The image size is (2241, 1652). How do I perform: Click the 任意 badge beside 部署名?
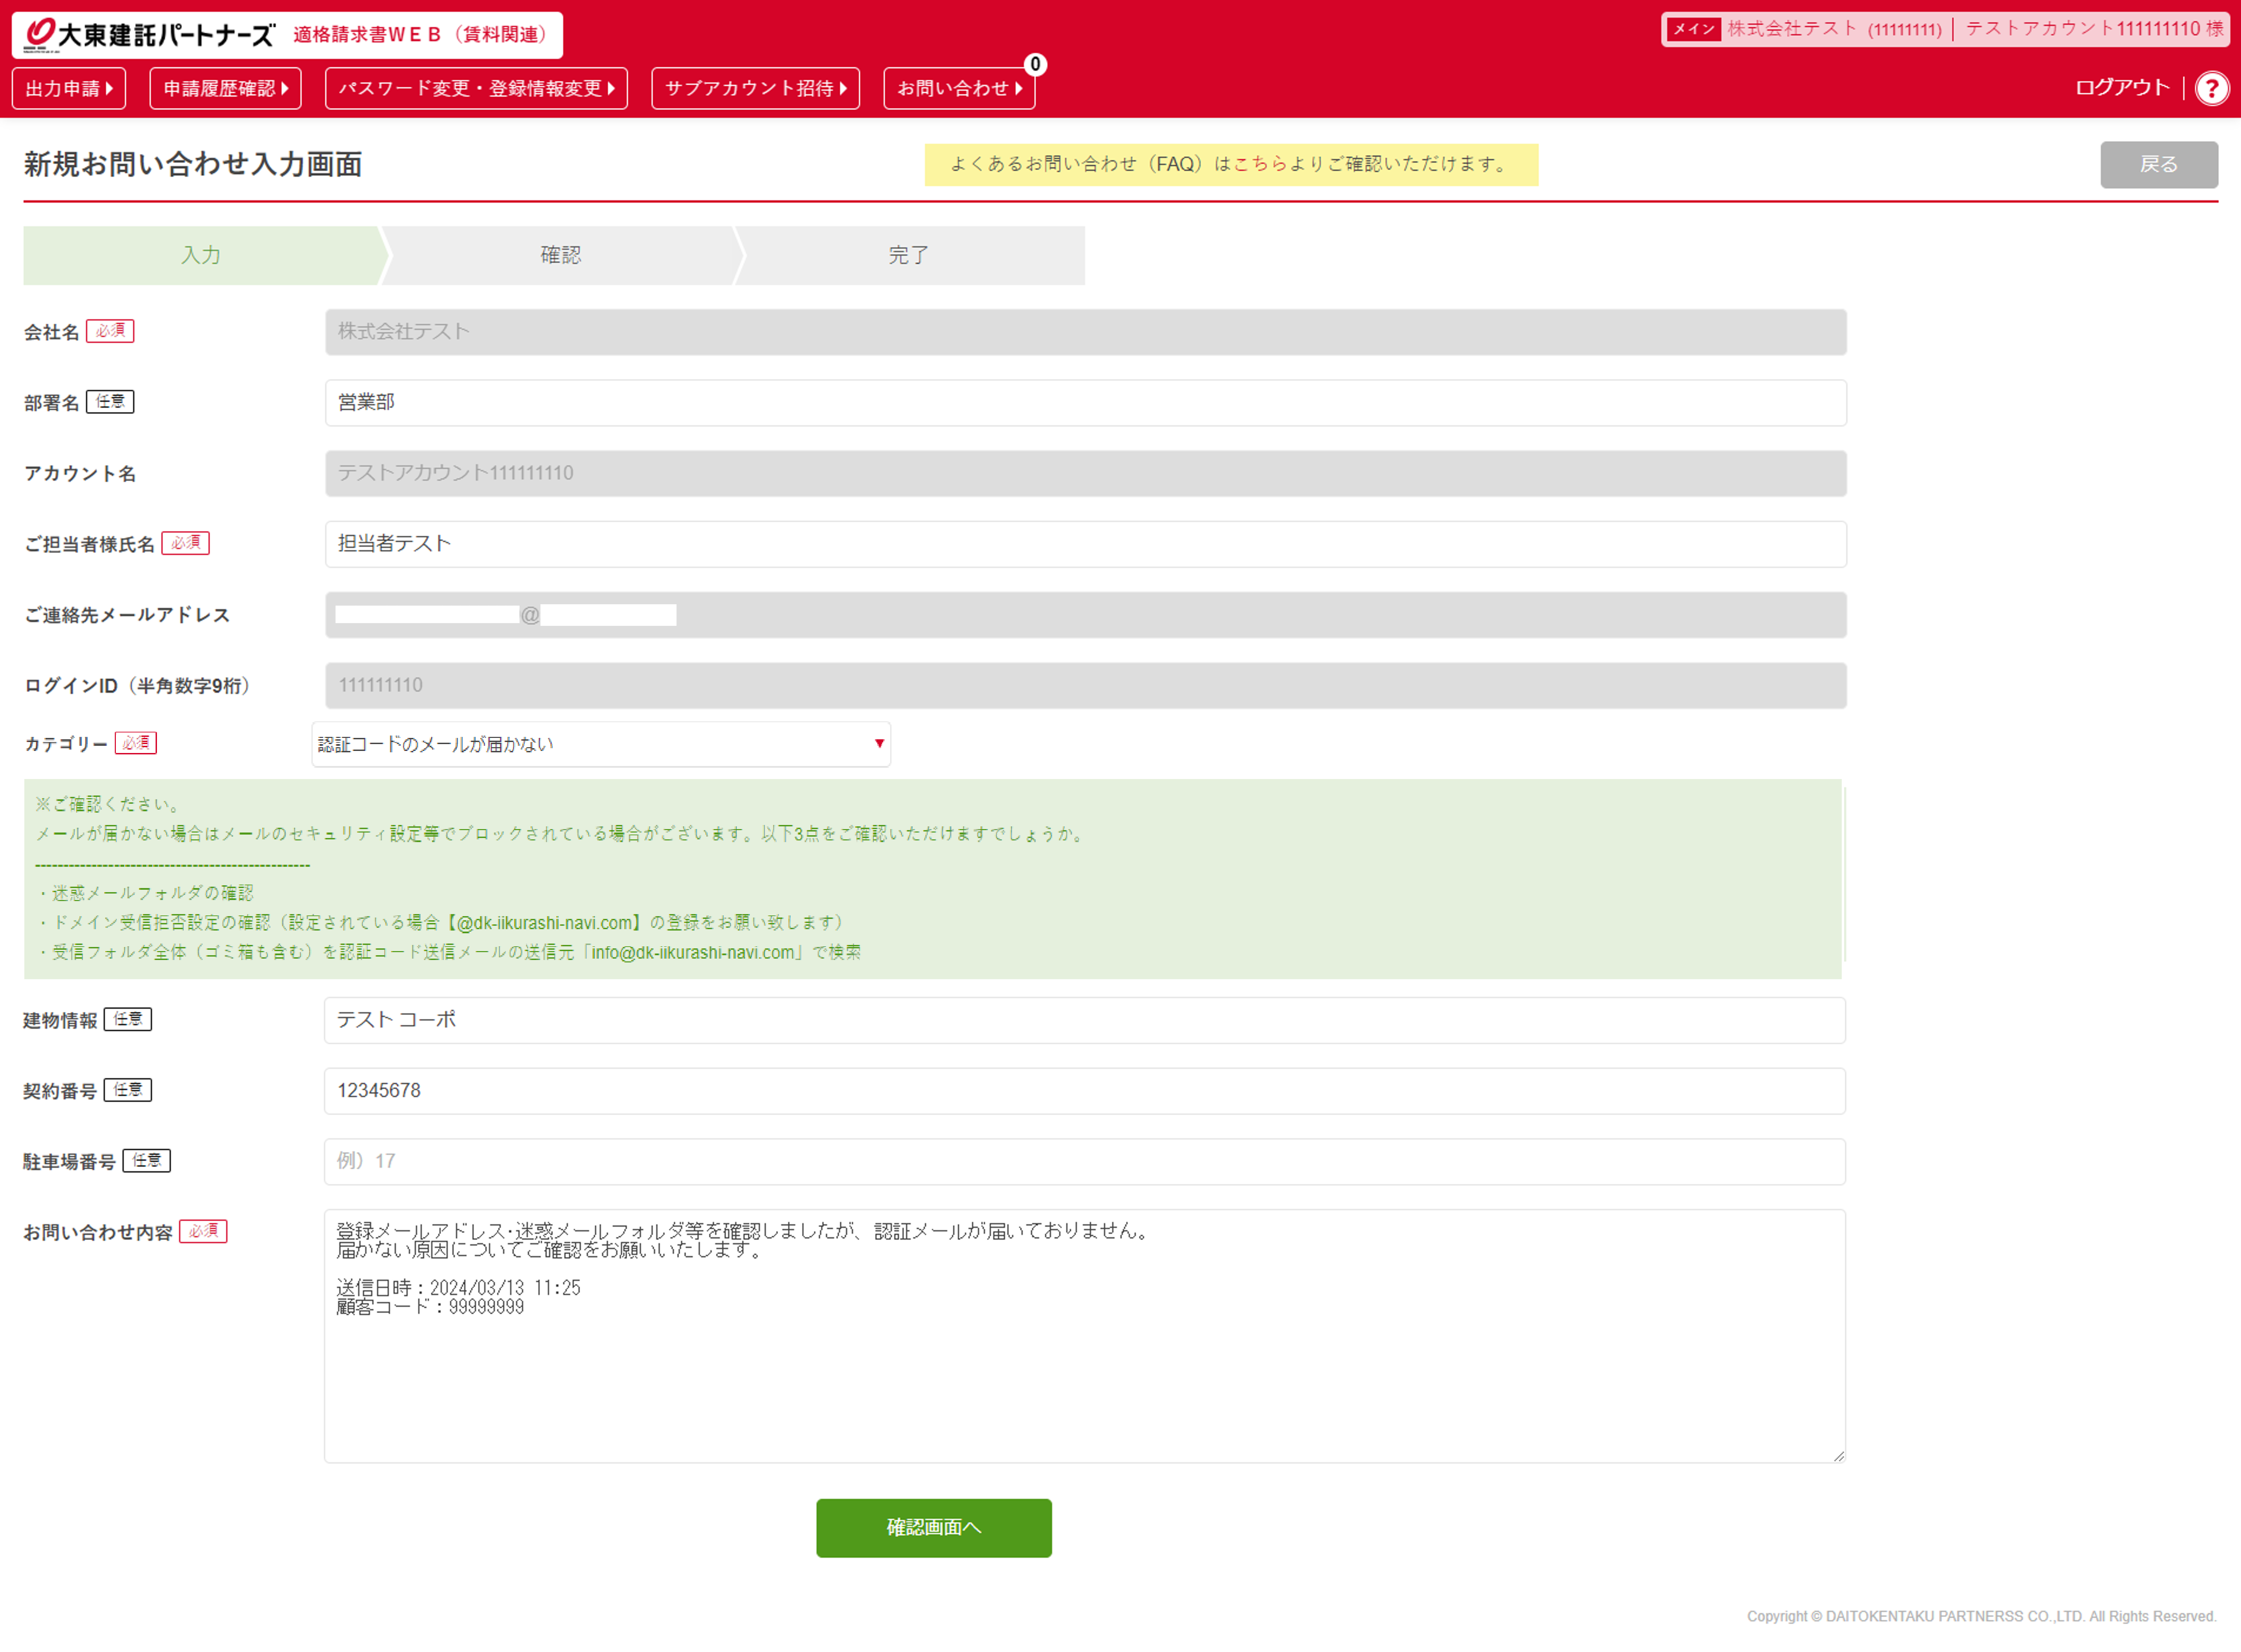110,402
